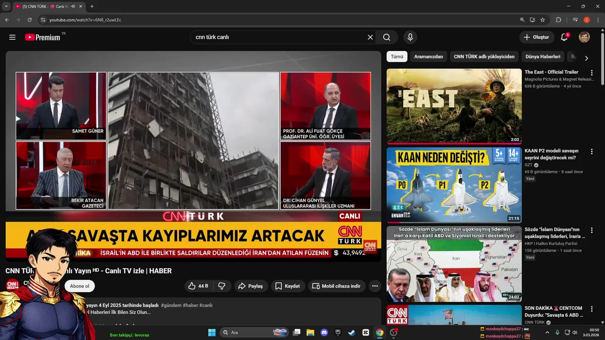The width and height of the screenshot is (605, 340).
Task: Open The East Official Trailer thumbnail
Action: click(x=454, y=106)
